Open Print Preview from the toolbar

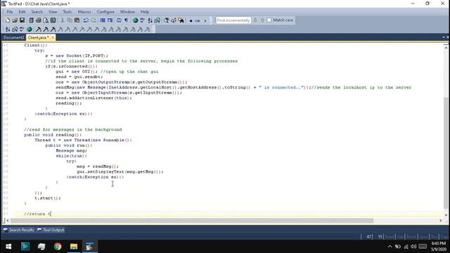point(46,20)
